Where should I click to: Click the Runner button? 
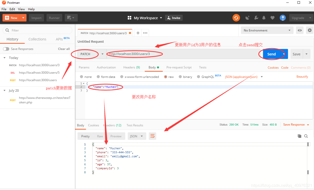point(54,18)
